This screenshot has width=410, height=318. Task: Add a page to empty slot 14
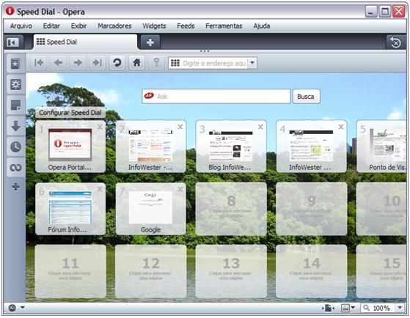[x=312, y=271]
